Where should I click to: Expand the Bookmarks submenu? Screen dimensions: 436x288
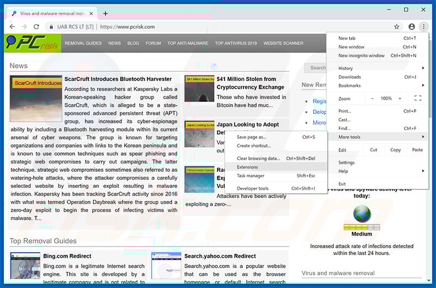[x=378, y=85]
